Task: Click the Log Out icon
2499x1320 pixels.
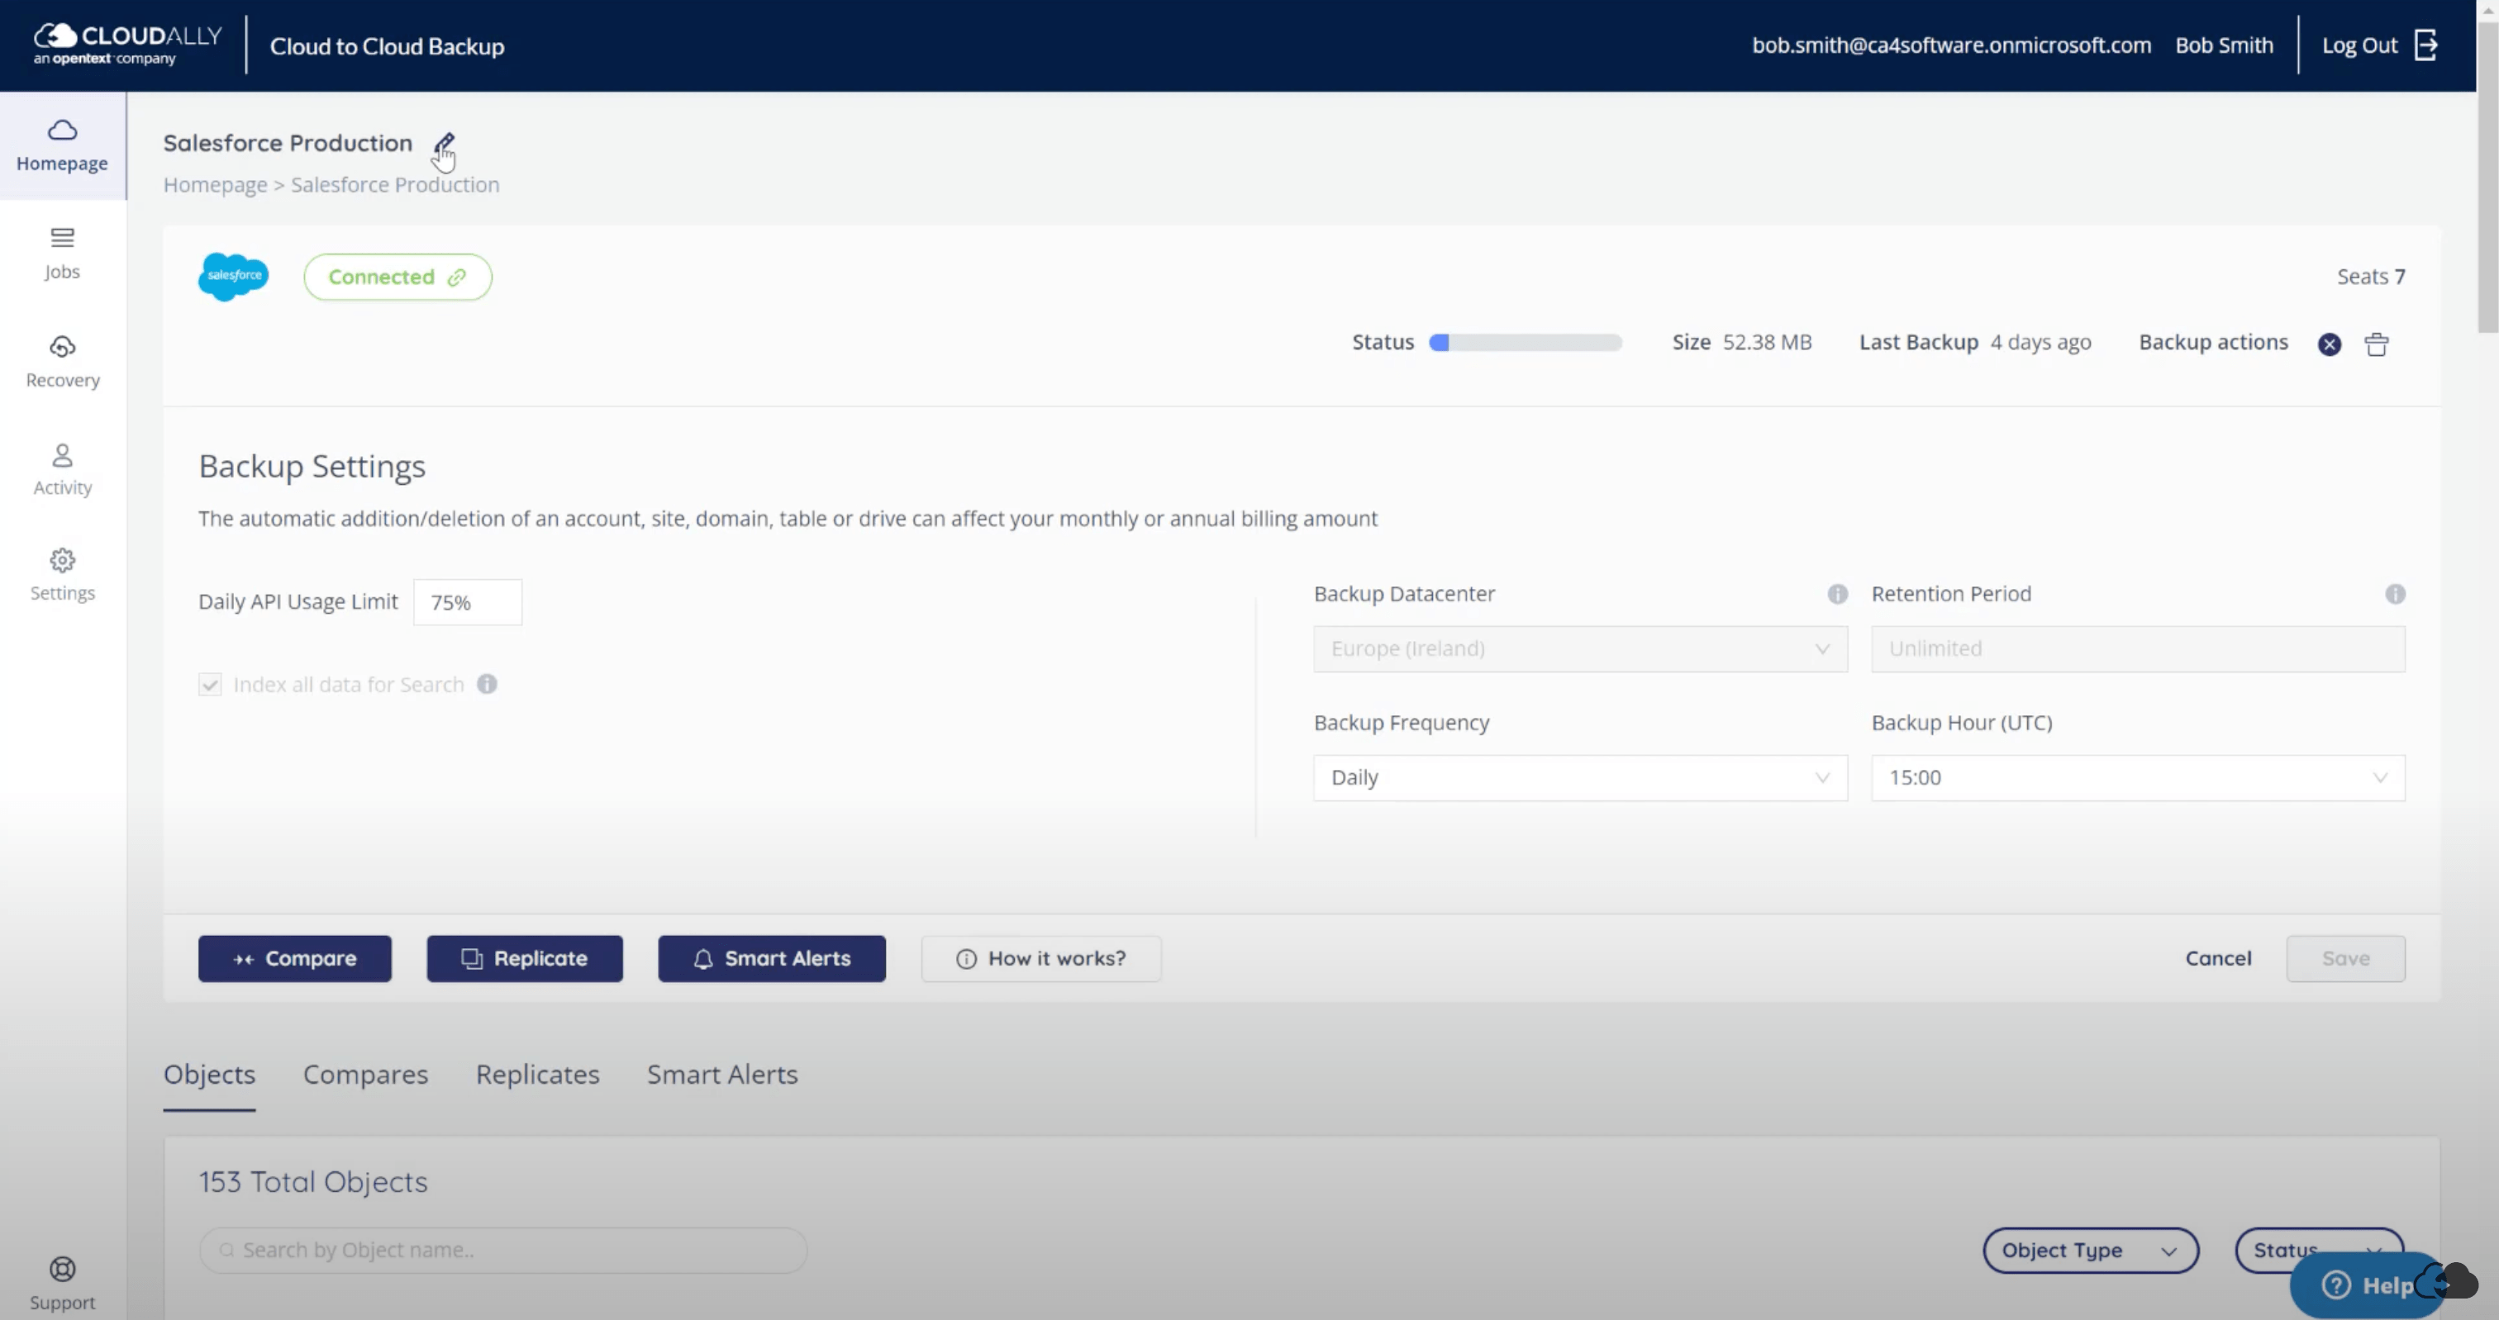Action: click(2427, 45)
